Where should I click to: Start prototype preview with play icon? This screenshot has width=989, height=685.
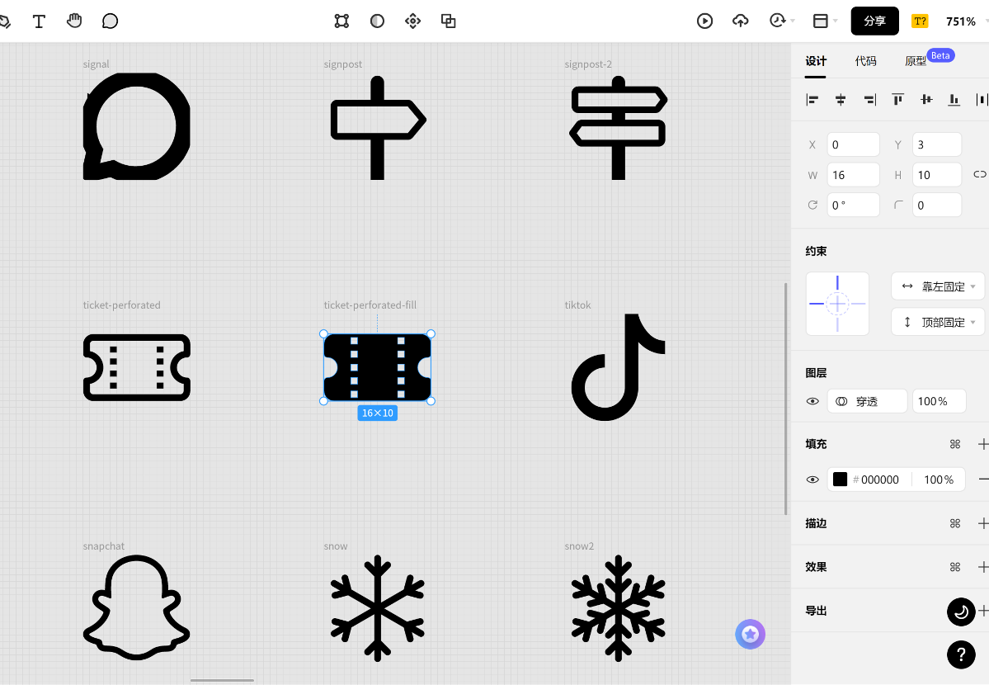click(x=704, y=21)
